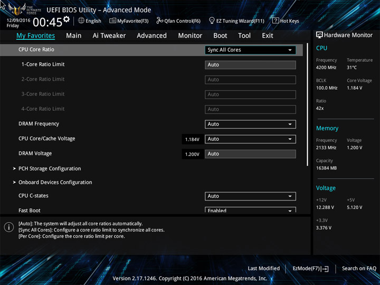This screenshot has height=285, width=380.
Task: Click the EzMode exit arrow icon
Action: pos(326,269)
